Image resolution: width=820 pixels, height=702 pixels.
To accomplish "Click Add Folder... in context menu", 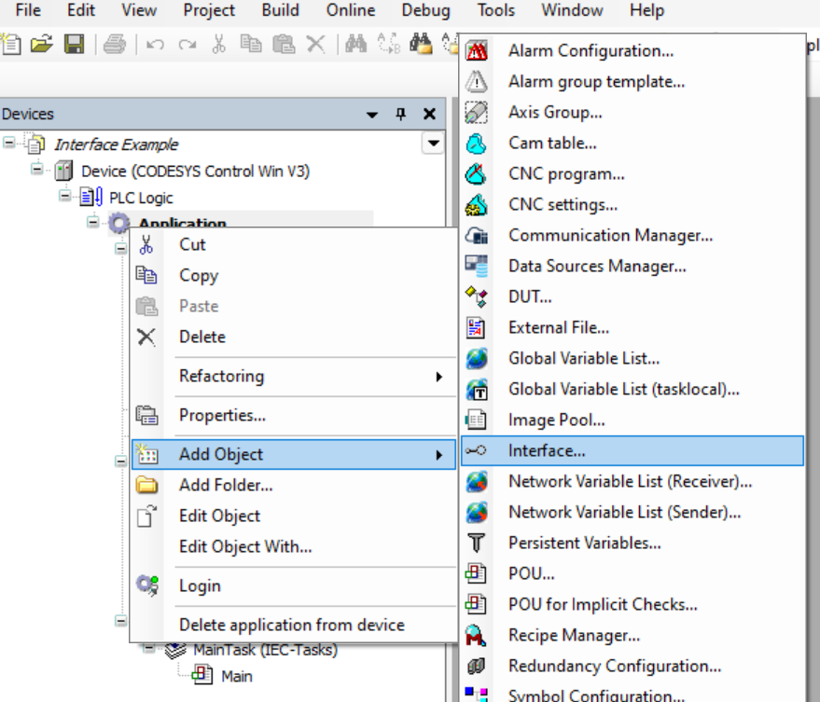I will [293, 485].
